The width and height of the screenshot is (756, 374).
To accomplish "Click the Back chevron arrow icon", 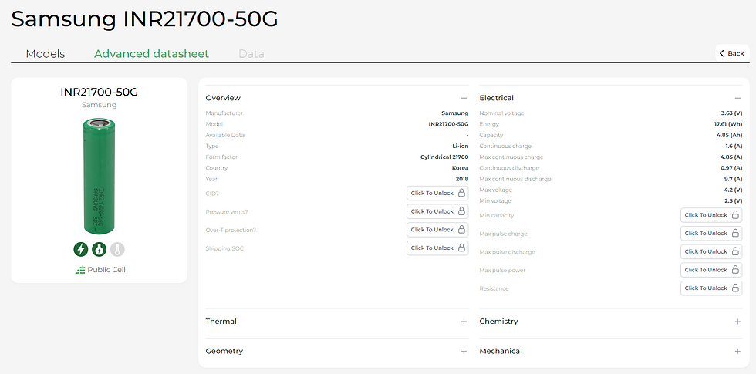I will [722, 53].
